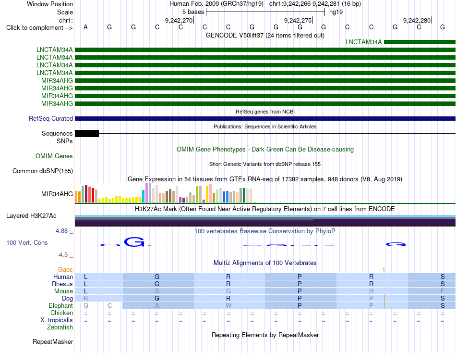Click the Zebrafish species label
This screenshot has width=456, height=353.
[60, 328]
